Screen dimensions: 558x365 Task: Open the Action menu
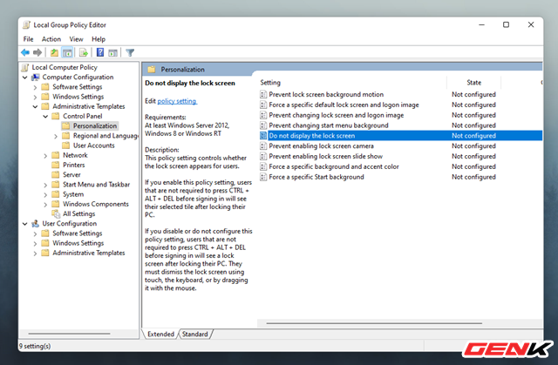[51, 39]
